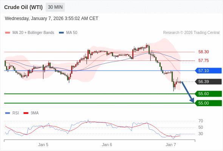Screen dimensions: 223x151
Task: Click the blue 57.10 pivot price tag
Action: pyautogui.click(x=208, y=71)
